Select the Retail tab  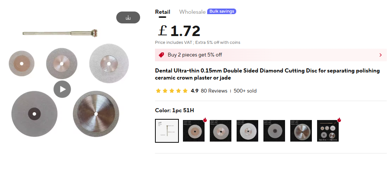click(x=162, y=12)
